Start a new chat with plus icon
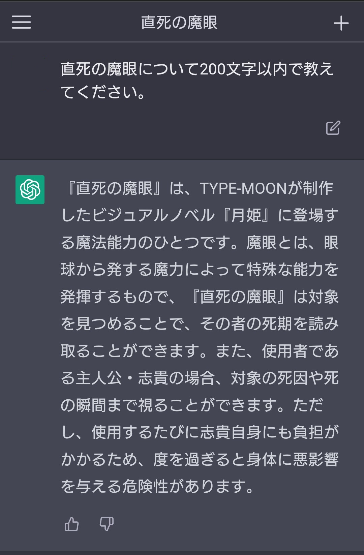The image size is (364, 555). coord(341,23)
